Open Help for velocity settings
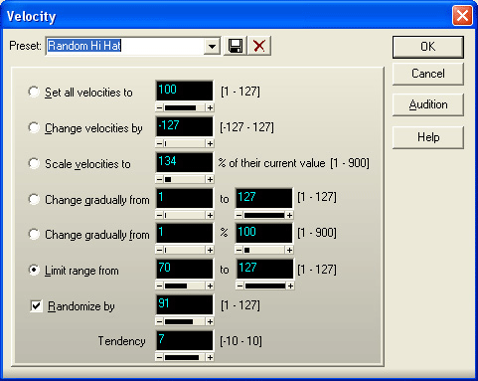The height and width of the screenshot is (381, 478). click(428, 137)
